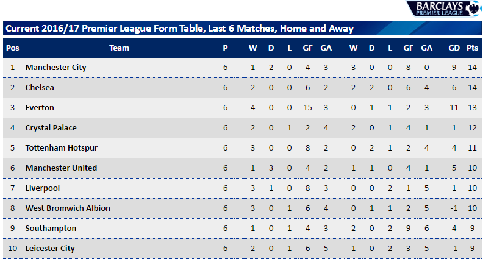Viewport: 483px width, 259px height.
Task: Select Chelsea in the form table
Action: [40, 88]
